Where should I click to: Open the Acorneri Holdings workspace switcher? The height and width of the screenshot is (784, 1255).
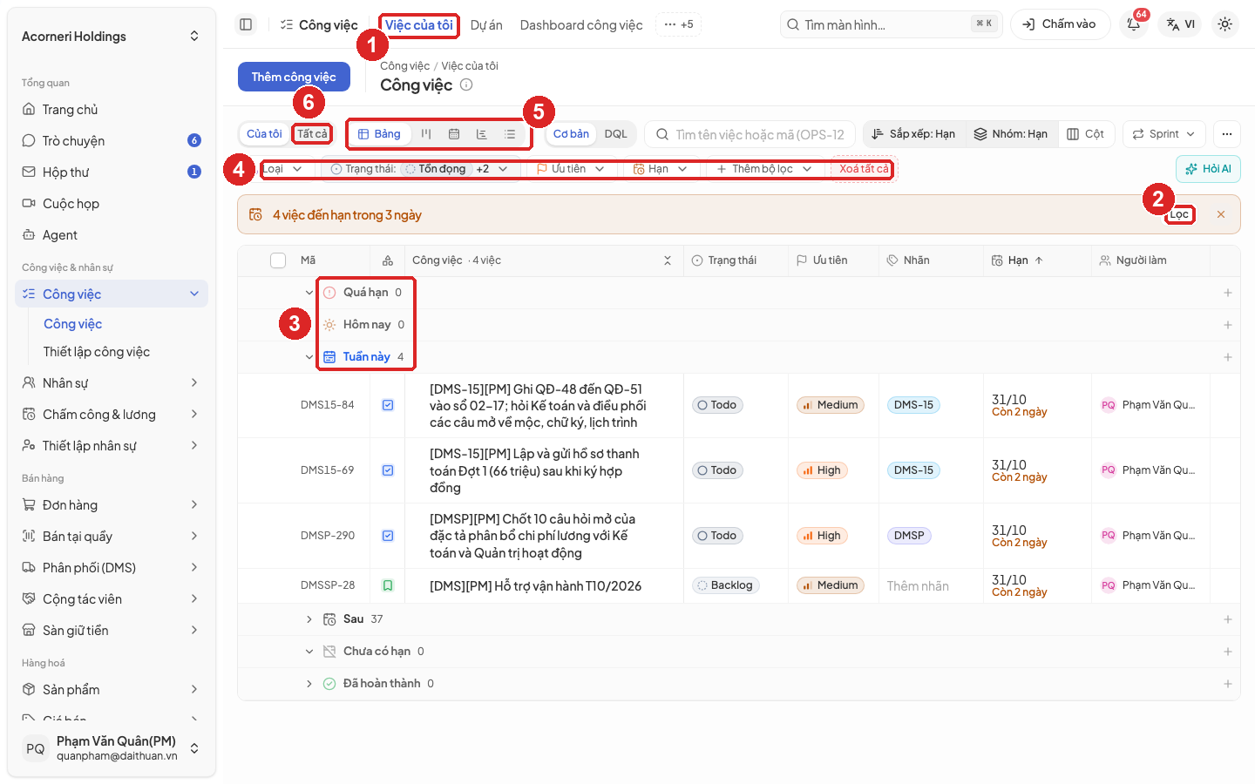coord(112,37)
